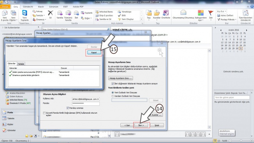Switch to the Klasör ribbon tab
254x143 pixels.
click(x=41, y=7)
